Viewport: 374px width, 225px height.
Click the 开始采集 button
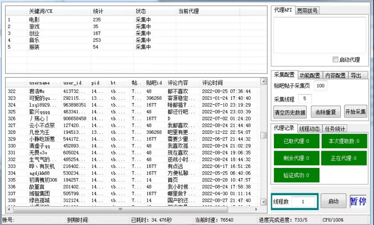click(356, 112)
